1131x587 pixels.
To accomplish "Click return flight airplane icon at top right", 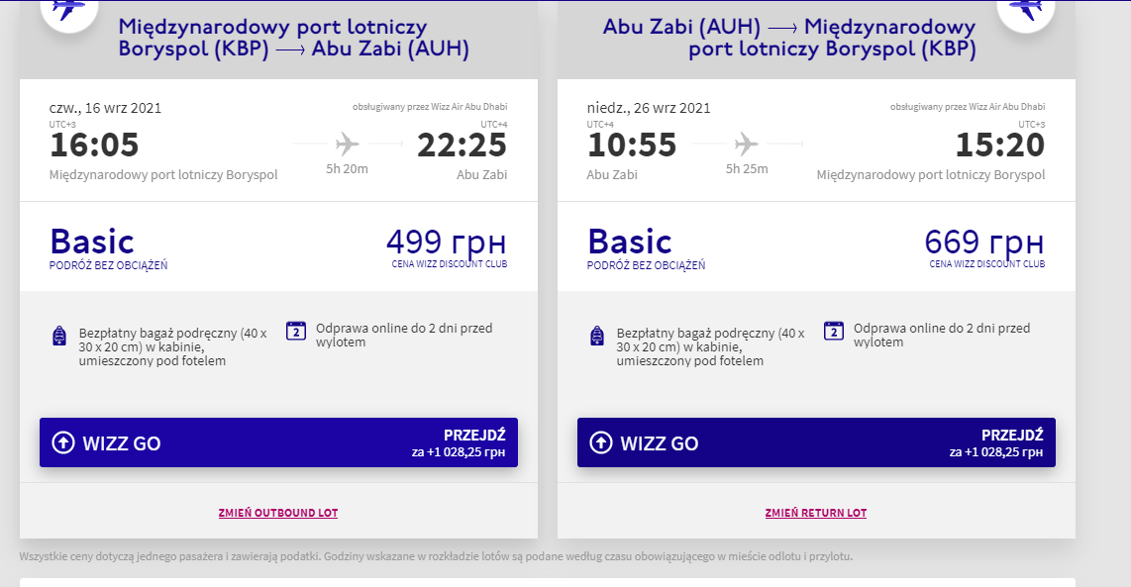I will 1026,9.
